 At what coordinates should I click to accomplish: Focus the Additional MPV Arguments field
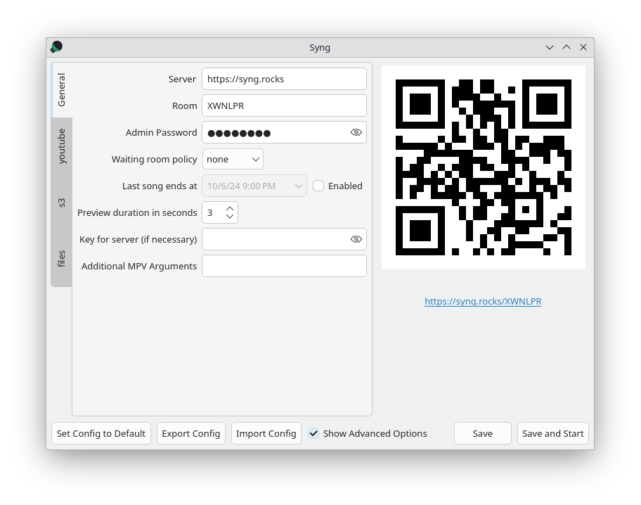284,266
